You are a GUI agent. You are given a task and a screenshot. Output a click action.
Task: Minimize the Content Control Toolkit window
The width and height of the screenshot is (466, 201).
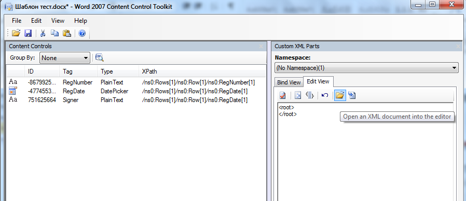pos(418,4)
